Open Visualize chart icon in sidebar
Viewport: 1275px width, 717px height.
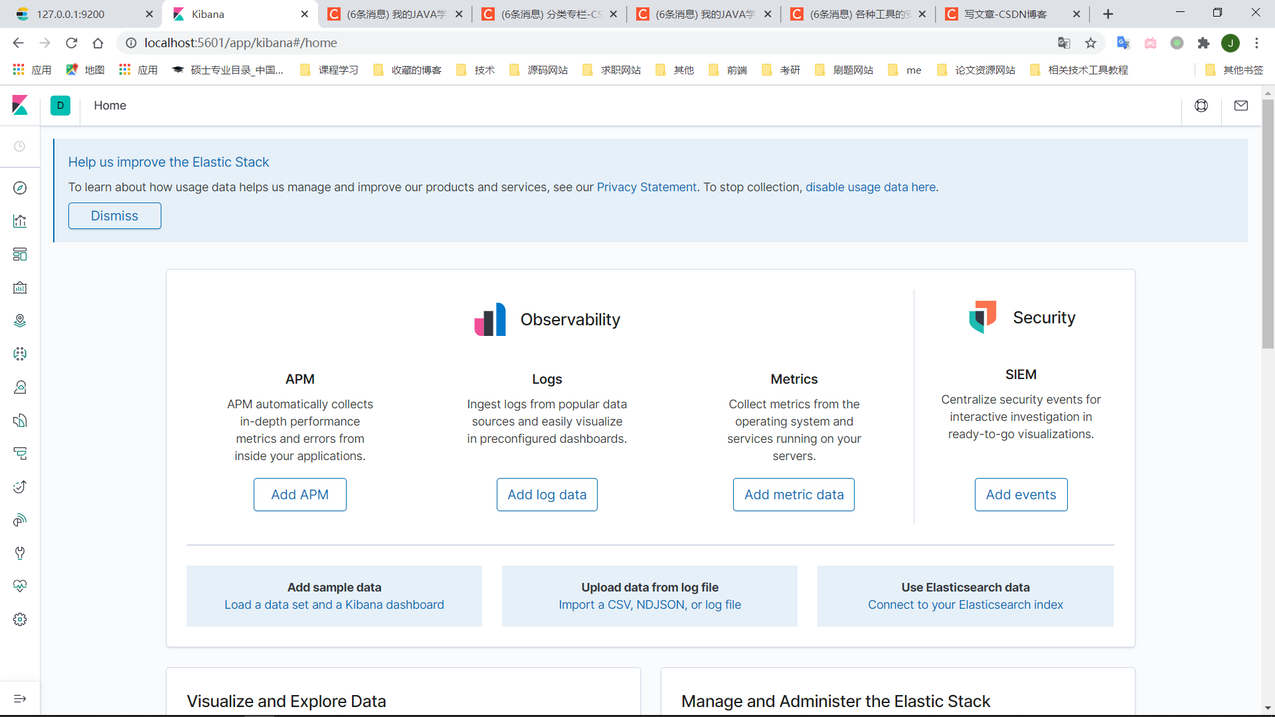(x=20, y=221)
